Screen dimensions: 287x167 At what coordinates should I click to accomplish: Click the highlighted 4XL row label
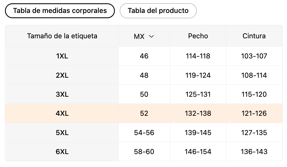click(x=62, y=113)
